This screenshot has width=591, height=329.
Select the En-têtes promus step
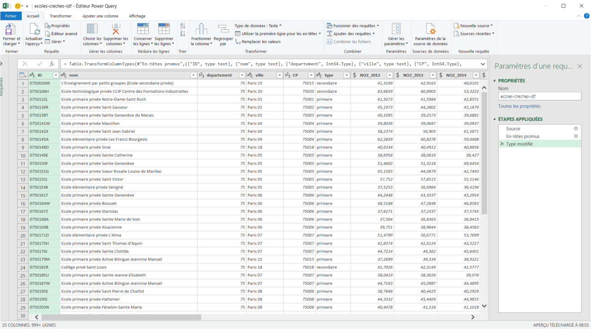pyautogui.click(x=523, y=136)
